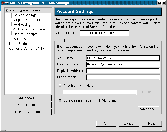Screen dimensions: 167x132
Task: Click the Advanced... button
Action: click(148, 109)
